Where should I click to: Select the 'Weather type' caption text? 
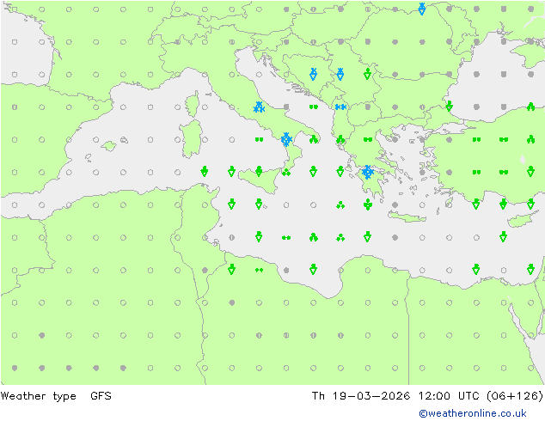click(38, 396)
